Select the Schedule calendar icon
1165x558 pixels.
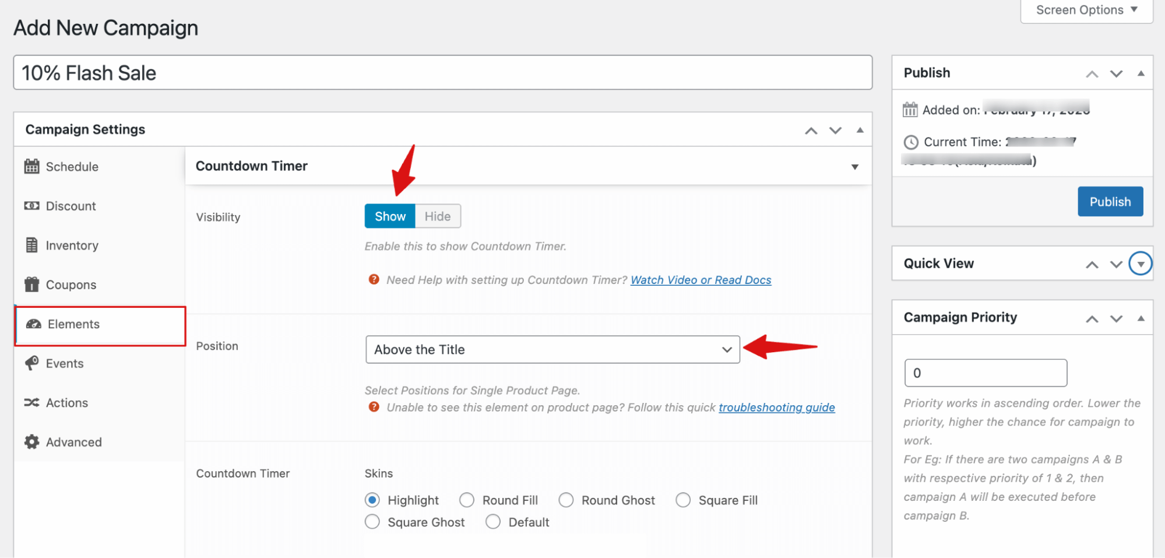[32, 166]
